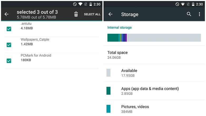
Task: Tap the teal Pictures, videos color swatch
Action: pos(109,109)
